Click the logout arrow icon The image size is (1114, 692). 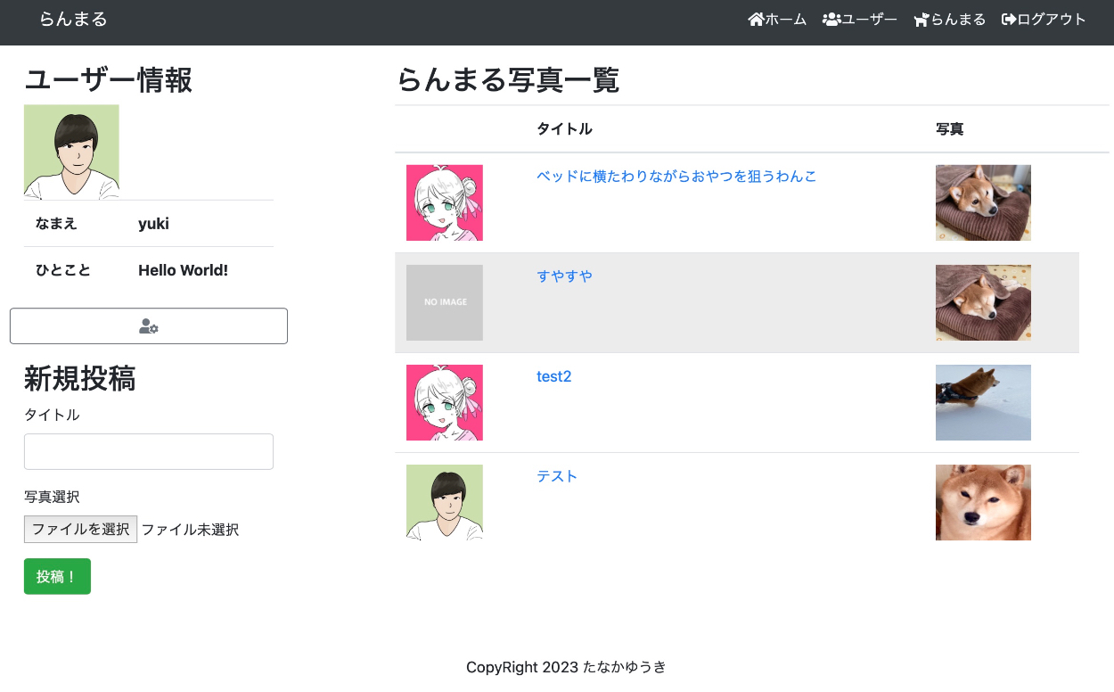coord(1009,20)
